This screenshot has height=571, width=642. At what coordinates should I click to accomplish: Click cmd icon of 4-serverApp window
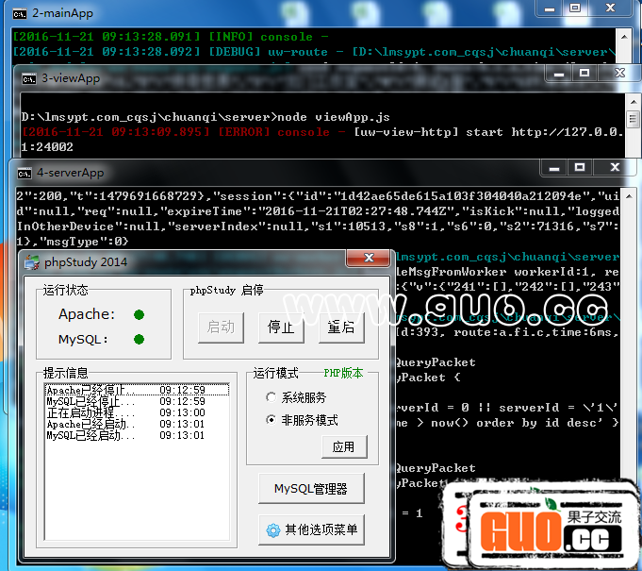[x=25, y=174]
